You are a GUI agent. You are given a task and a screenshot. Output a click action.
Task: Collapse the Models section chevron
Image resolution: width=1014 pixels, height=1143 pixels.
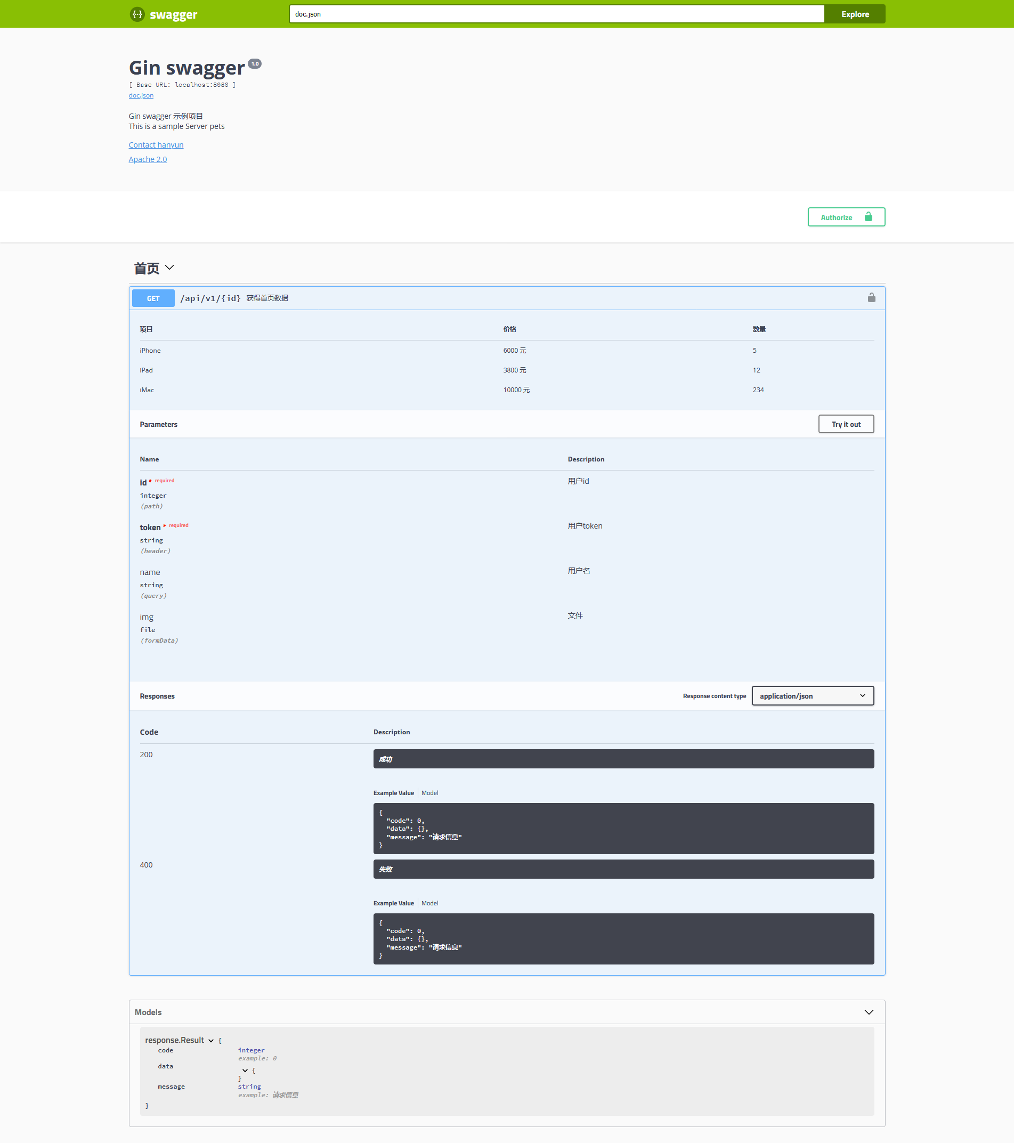coord(869,1012)
